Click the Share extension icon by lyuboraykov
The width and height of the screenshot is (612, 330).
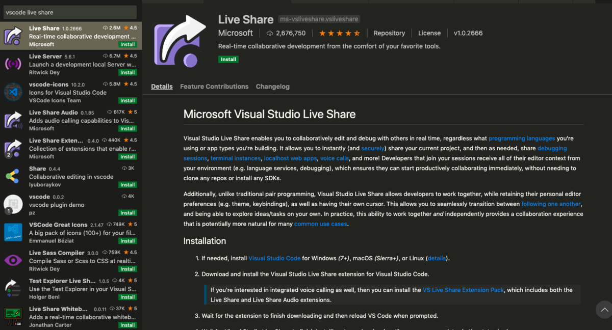point(13,176)
